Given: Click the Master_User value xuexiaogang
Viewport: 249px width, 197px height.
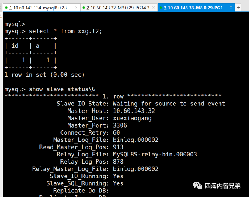Looking at the screenshot, I should coord(132,118).
